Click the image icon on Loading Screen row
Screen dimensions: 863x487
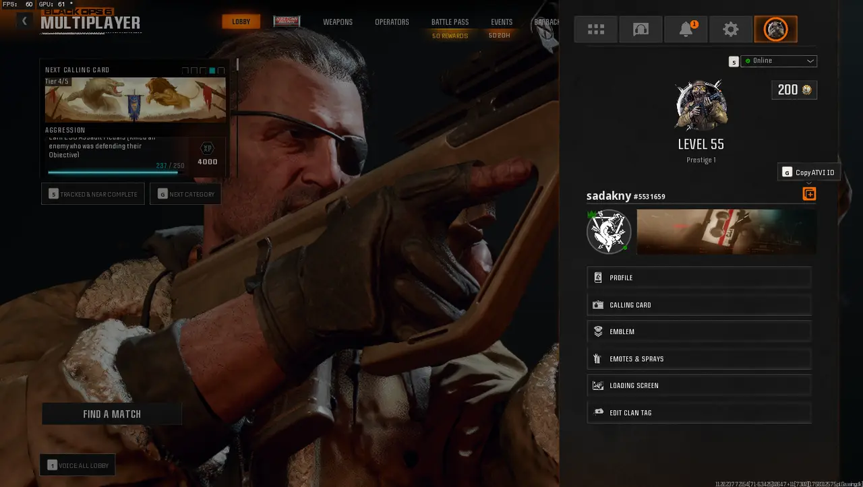point(597,385)
